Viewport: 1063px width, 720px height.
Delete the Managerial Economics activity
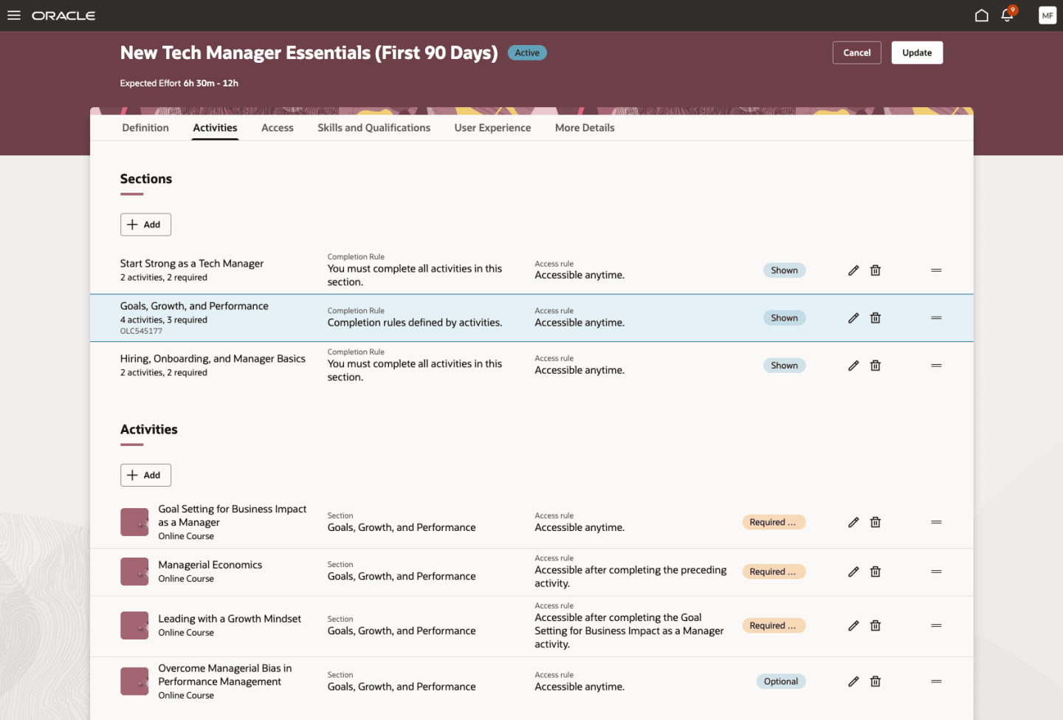(x=875, y=572)
